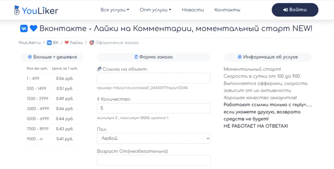This screenshot has width=334, height=169.
Task: Click the Войти login button
Action: click(x=295, y=10)
